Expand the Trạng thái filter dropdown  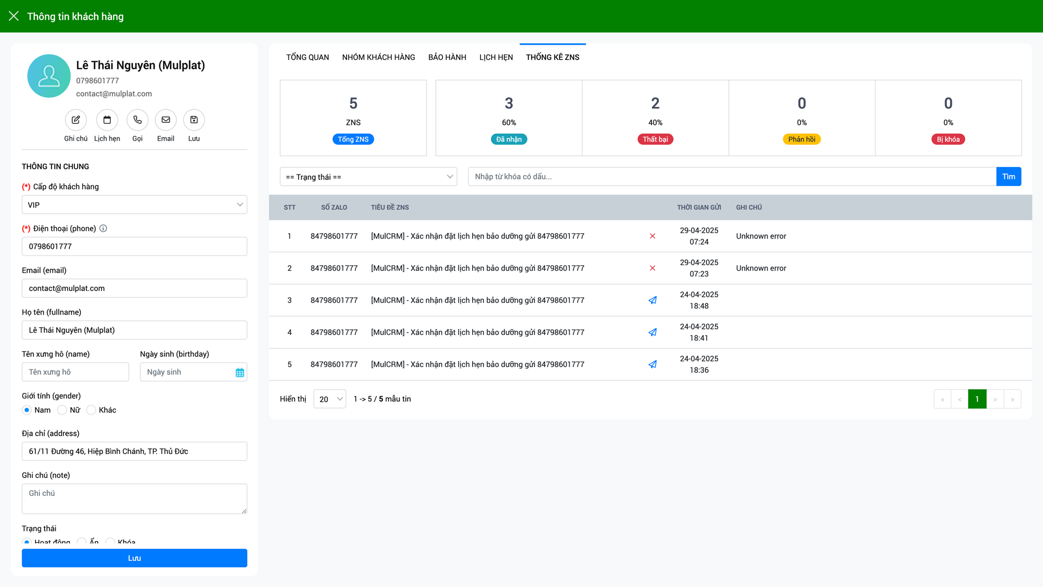(368, 177)
